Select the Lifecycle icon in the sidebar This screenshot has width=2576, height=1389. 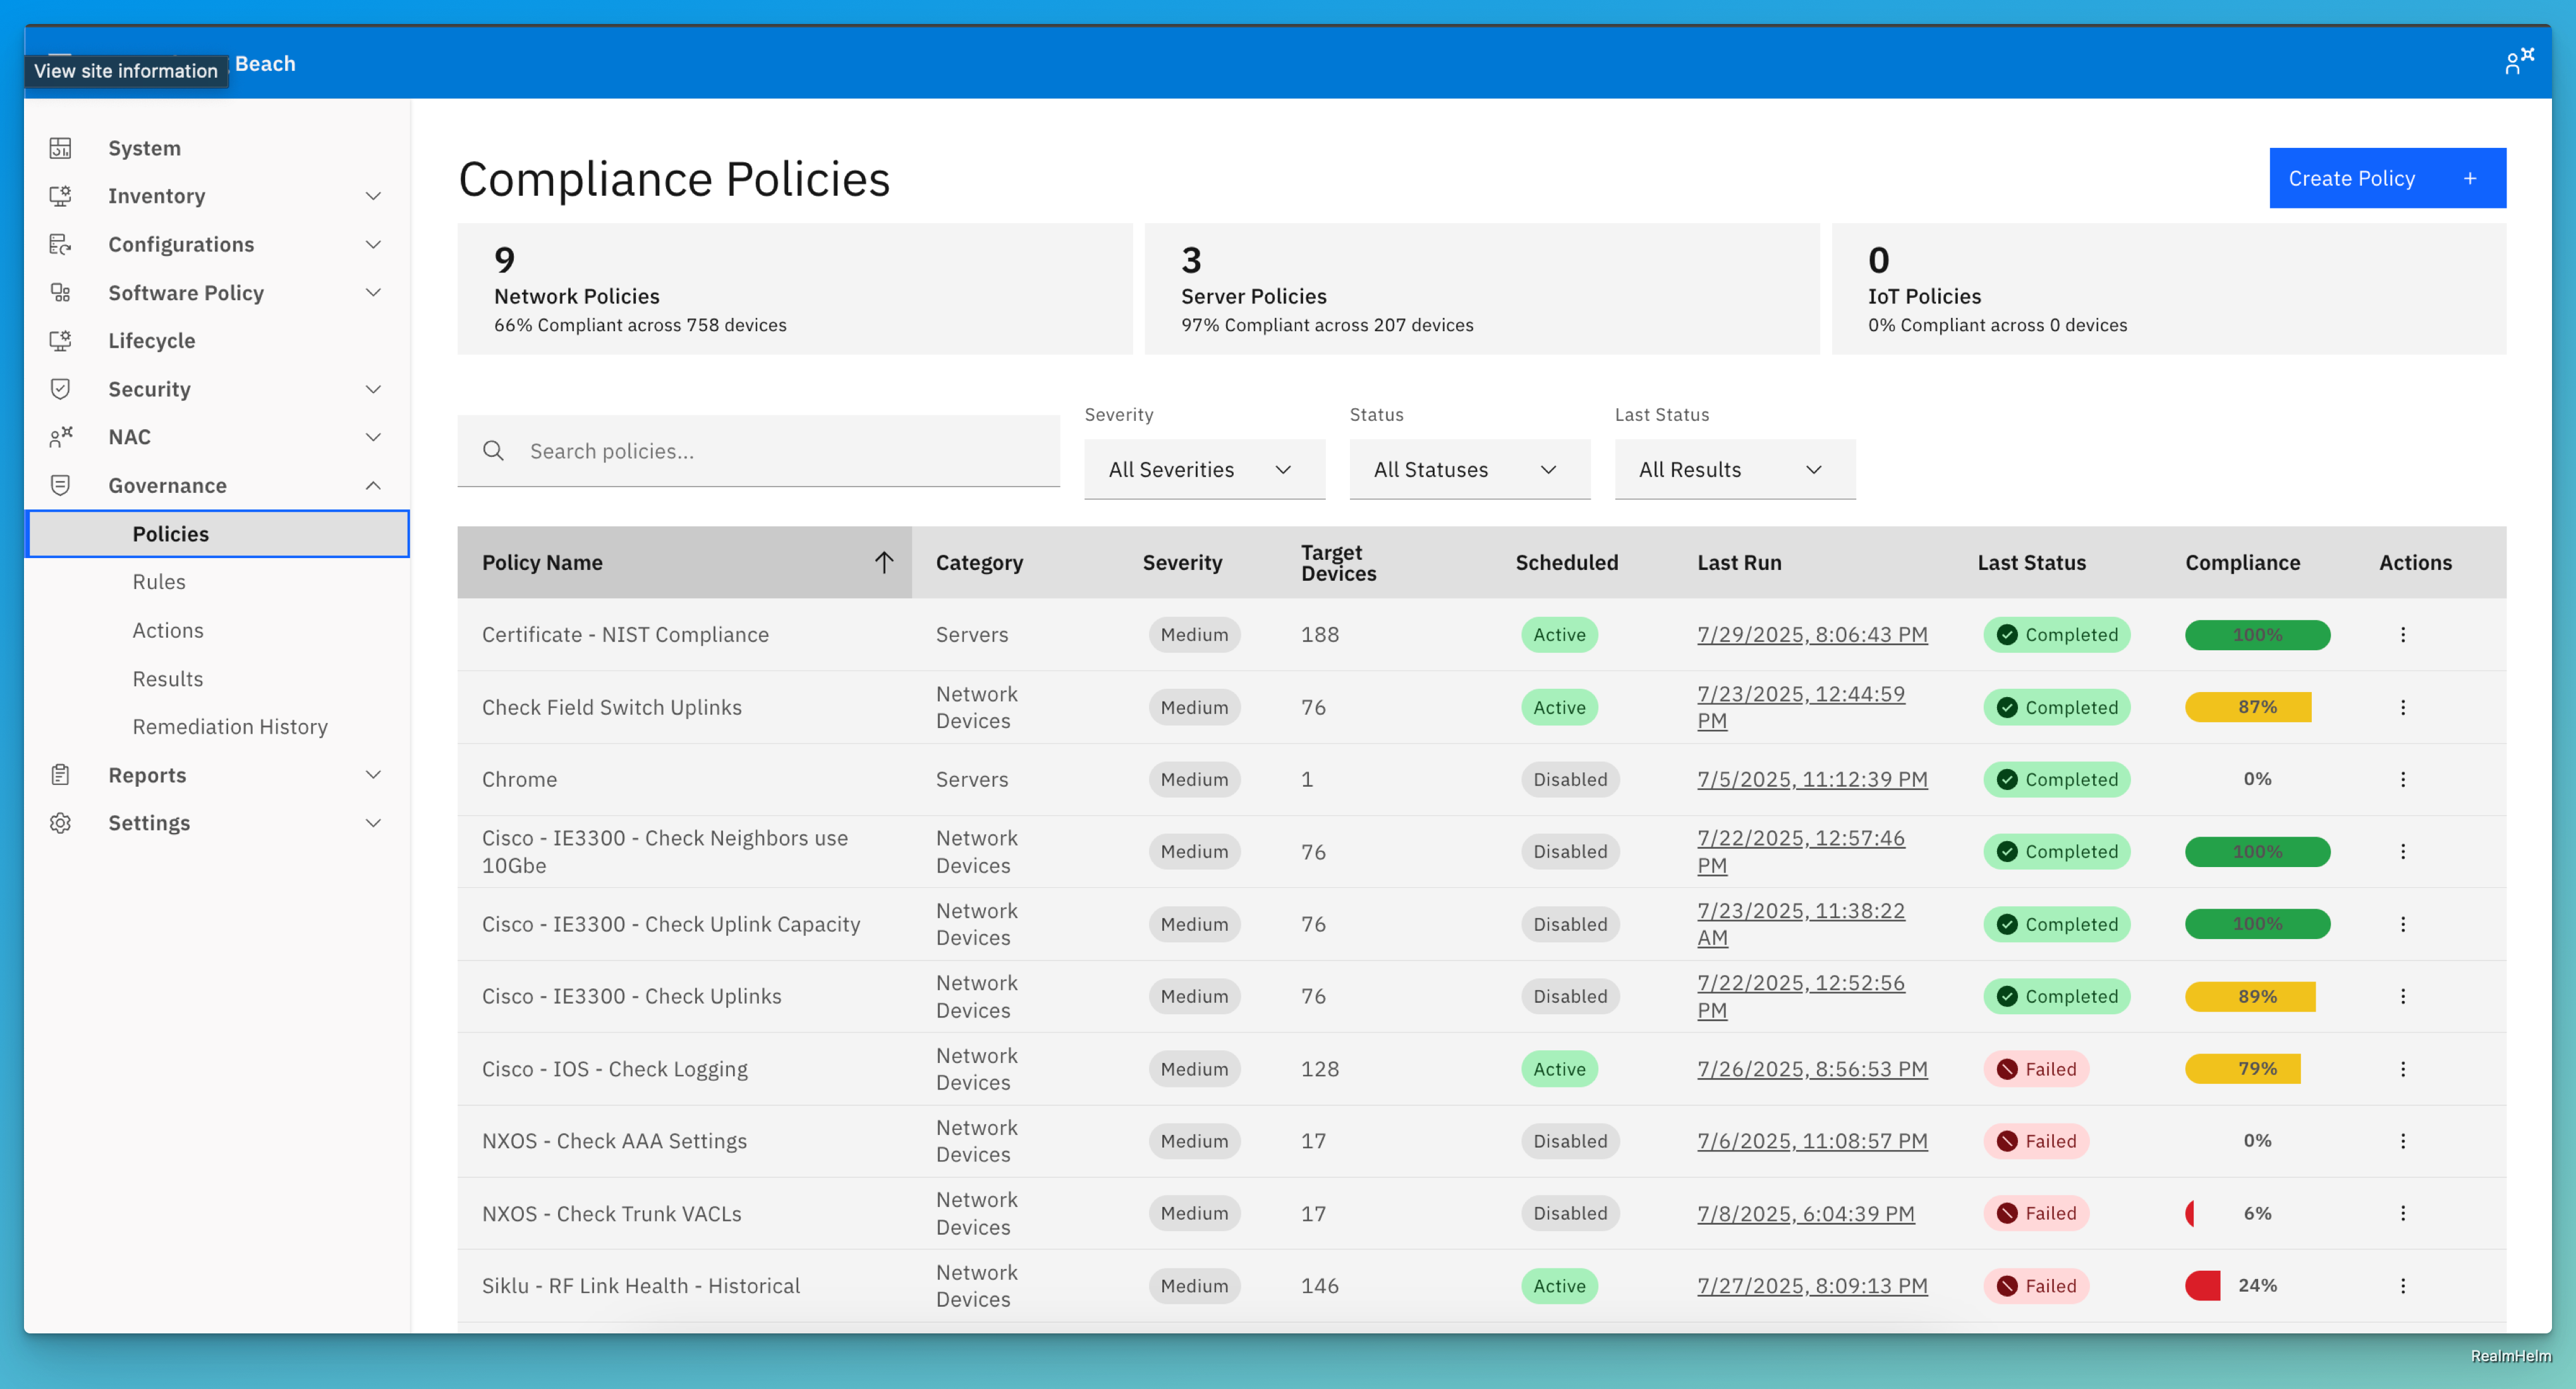point(60,340)
